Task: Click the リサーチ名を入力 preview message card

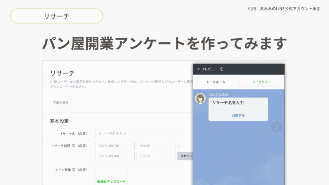Action: point(238,103)
